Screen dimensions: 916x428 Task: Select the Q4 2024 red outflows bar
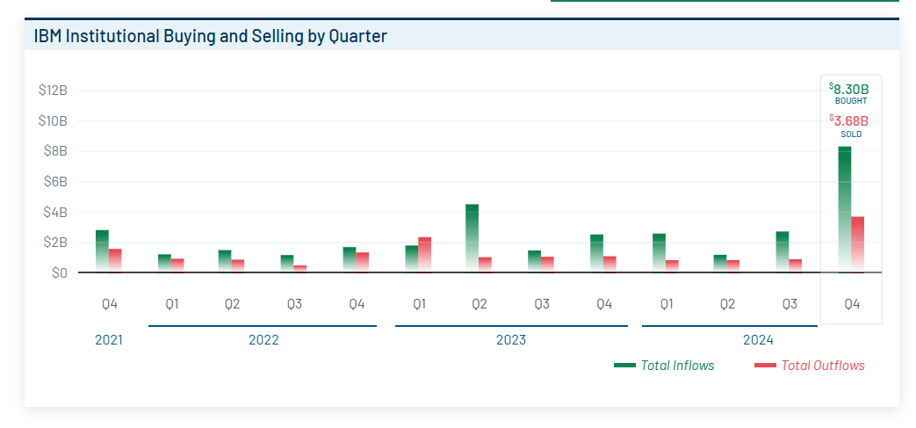pos(857,244)
